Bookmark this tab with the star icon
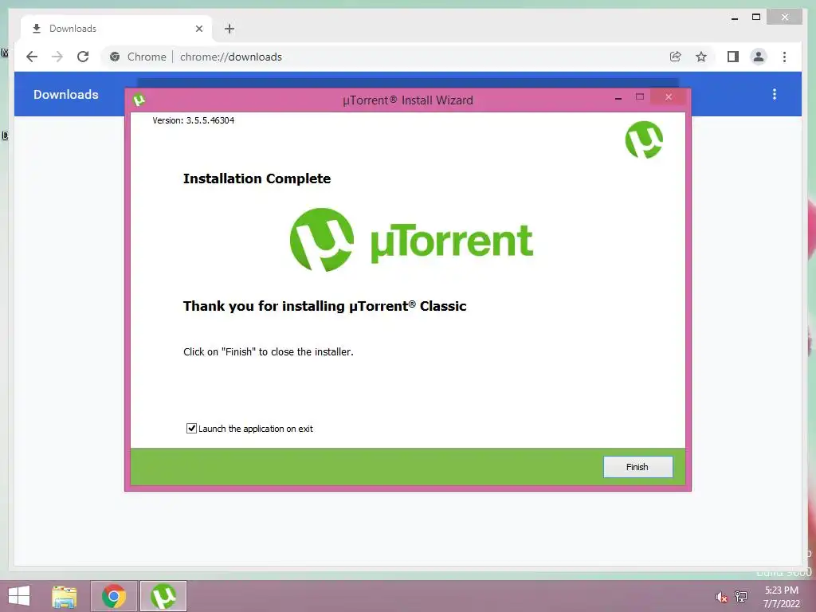 [701, 57]
